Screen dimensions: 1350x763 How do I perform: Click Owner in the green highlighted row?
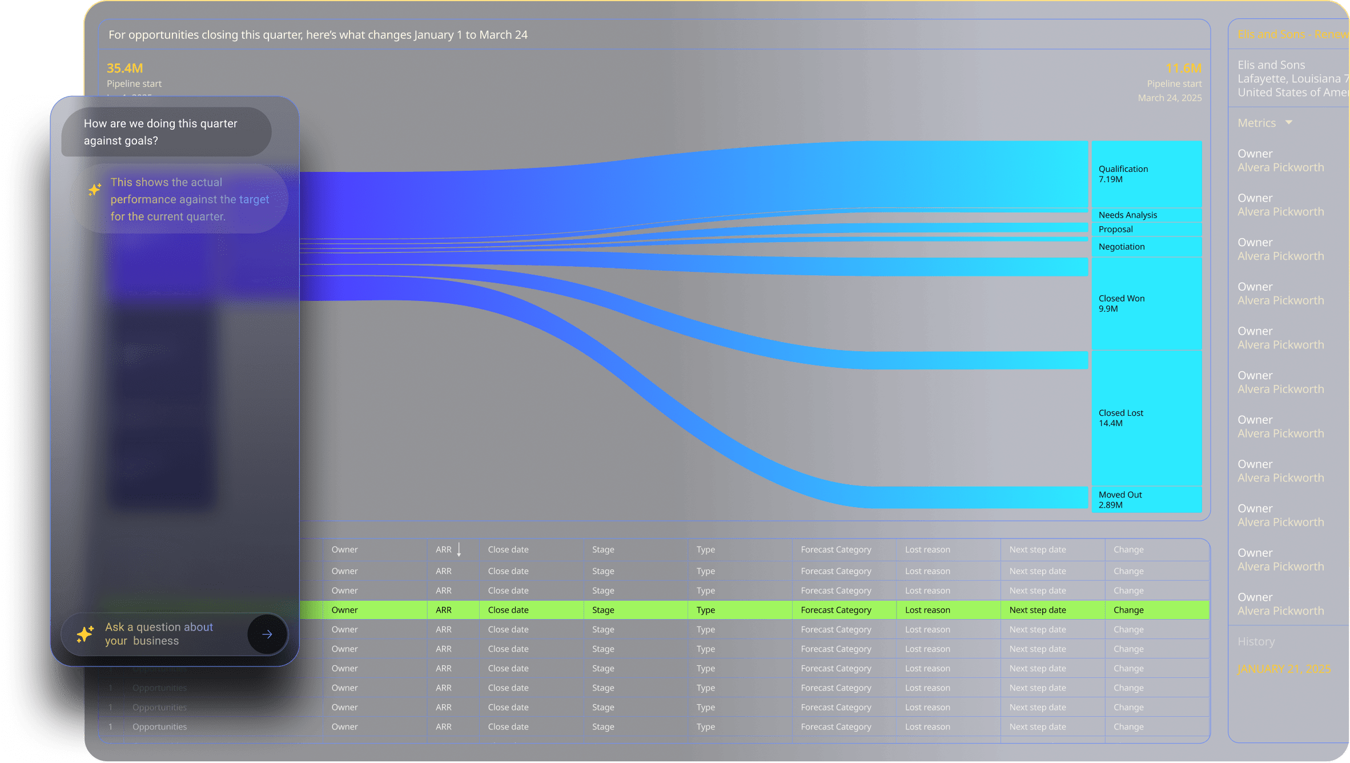(345, 610)
